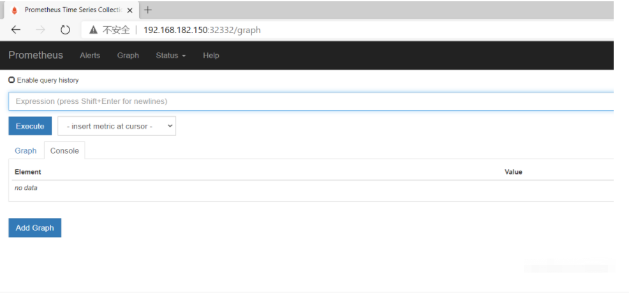Open the Graph page from navbar
This screenshot has width=629, height=293.
pos(128,55)
